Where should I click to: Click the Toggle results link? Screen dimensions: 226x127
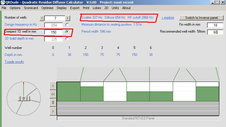point(14,62)
